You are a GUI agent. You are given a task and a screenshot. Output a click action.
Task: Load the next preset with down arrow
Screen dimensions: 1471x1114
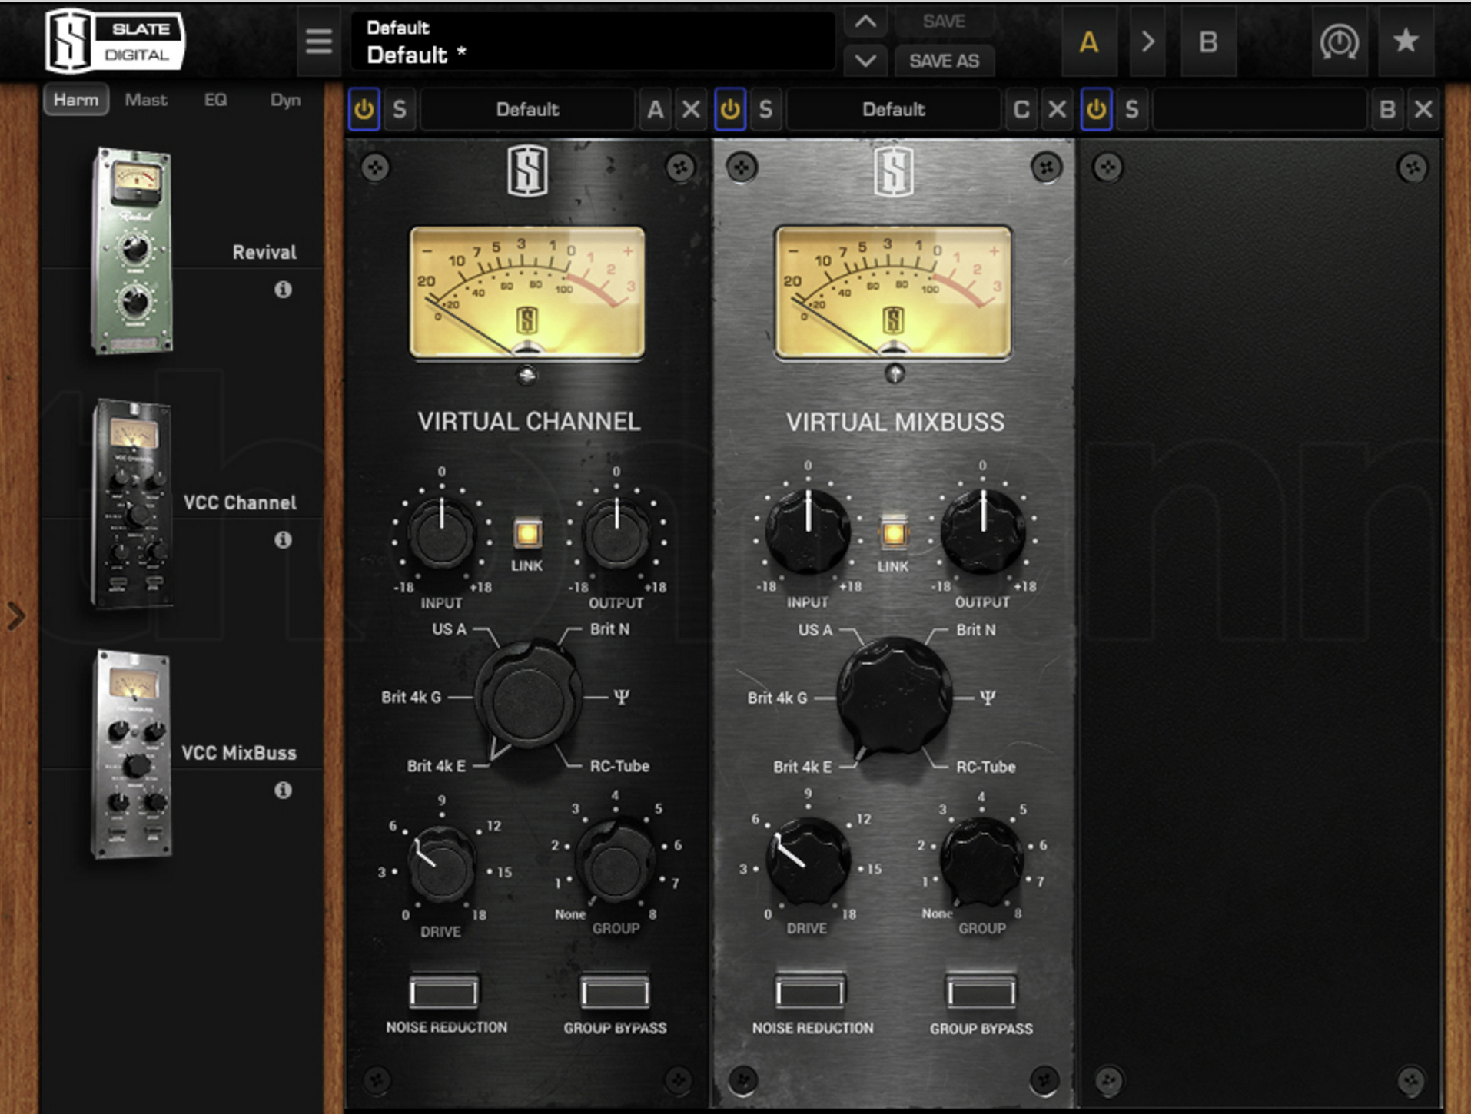coord(865,61)
